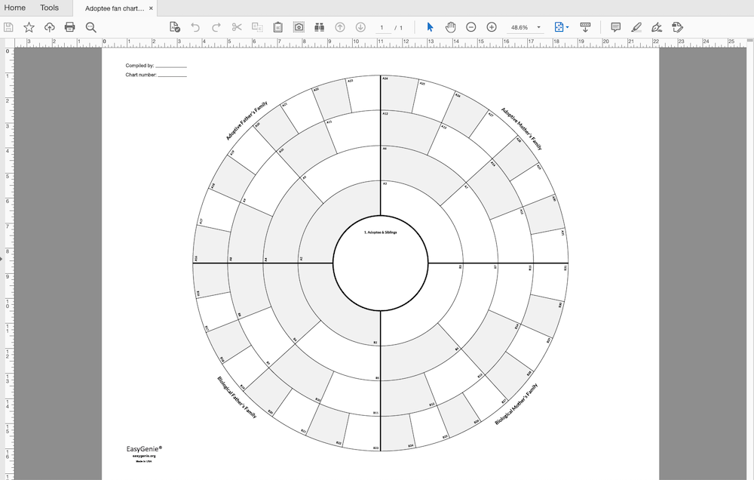This screenshot has height=480, width=754.
Task: Activate the hand pan tool
Action: coord(451,27)
